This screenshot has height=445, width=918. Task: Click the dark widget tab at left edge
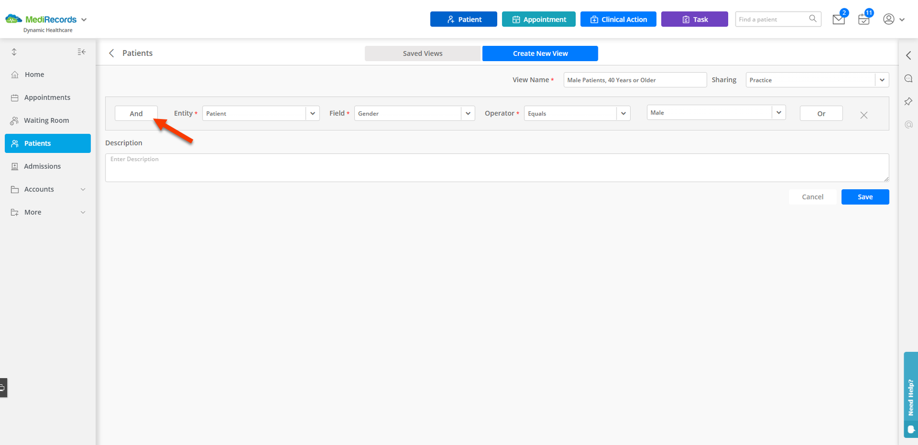3,388
